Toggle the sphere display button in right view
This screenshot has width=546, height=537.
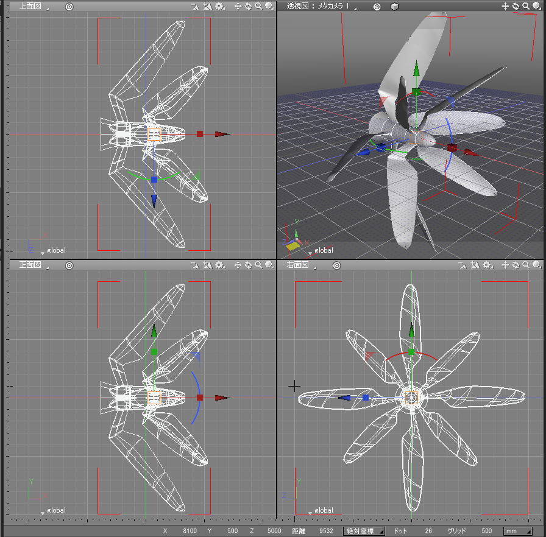536,265
